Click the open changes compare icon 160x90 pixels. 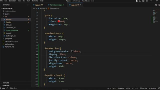pyautogui.click(x=156, y=5)
